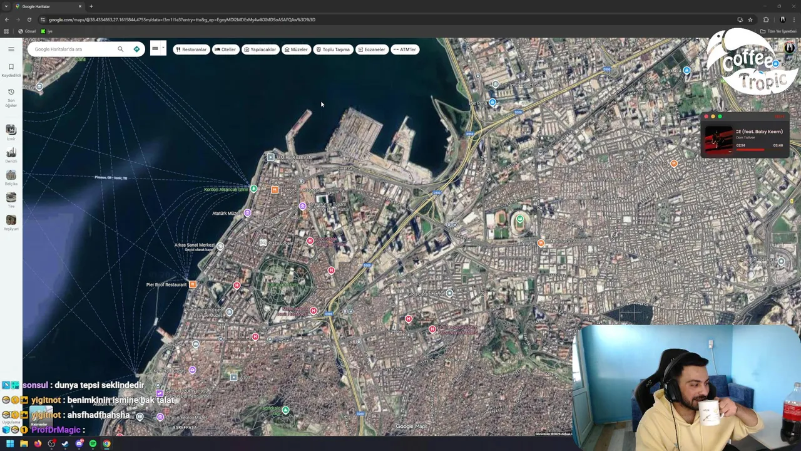Open a new browser tab
The image size is (801, 451).
click(x=91, y=6)
